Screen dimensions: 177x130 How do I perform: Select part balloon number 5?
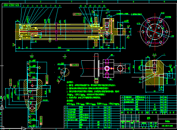(41, 6)
